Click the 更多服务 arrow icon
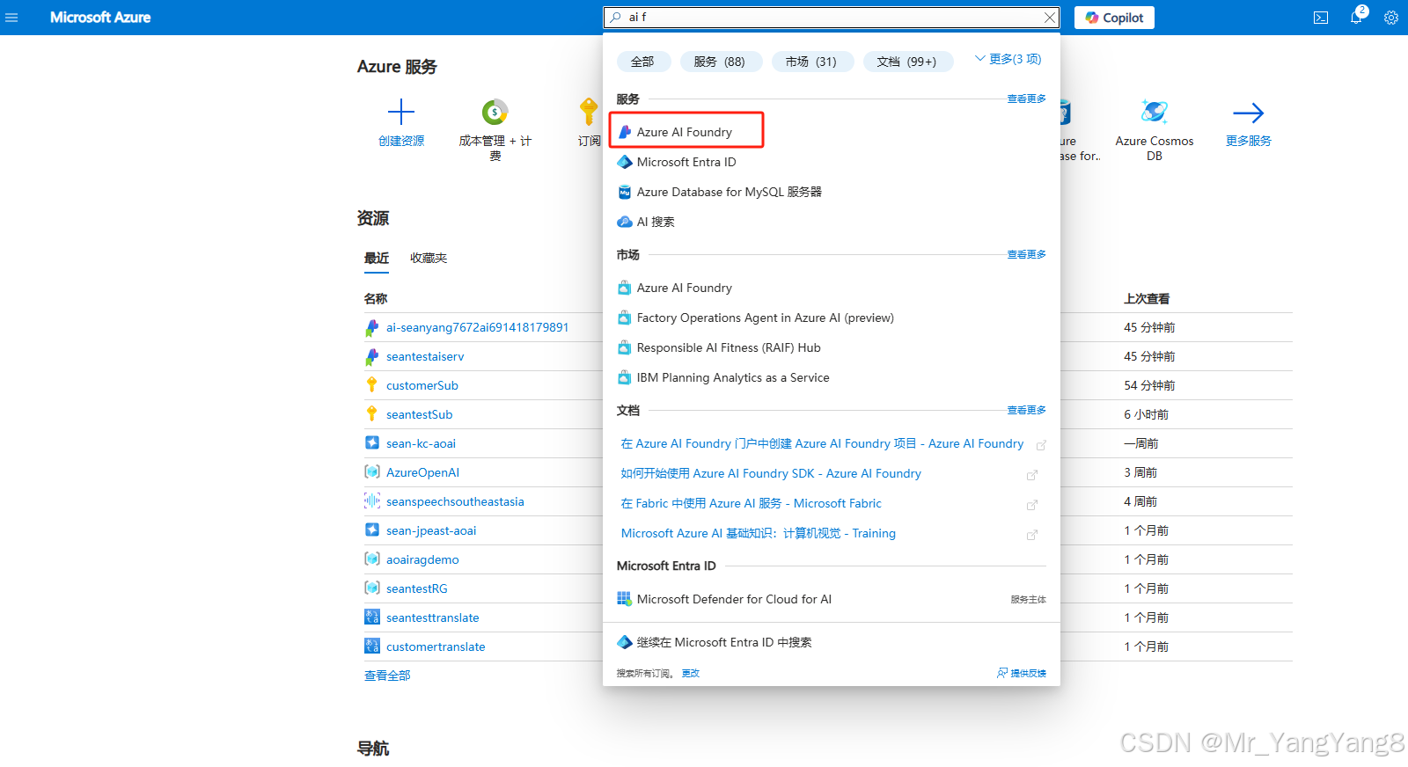1408x767 pixels. coord(1248,113)
